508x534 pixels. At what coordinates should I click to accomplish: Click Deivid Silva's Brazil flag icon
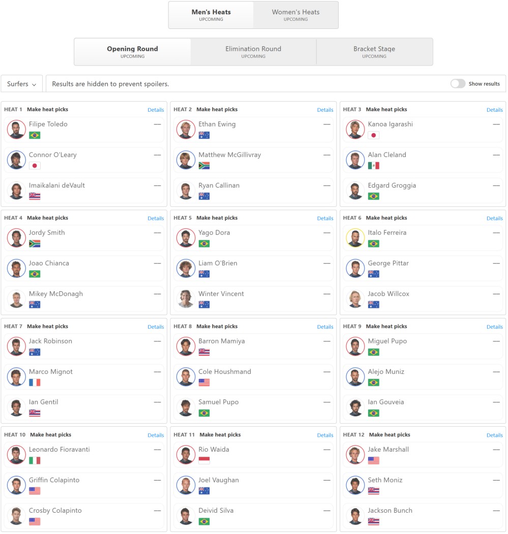coord(204,521)
